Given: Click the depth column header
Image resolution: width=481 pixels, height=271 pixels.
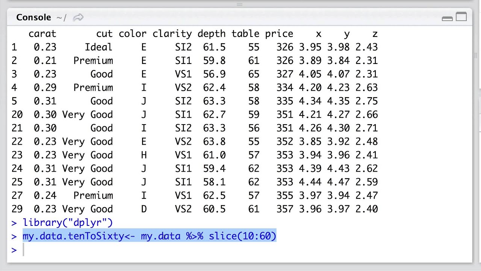Looking at the screenshot, I should [x=211, y=34].
